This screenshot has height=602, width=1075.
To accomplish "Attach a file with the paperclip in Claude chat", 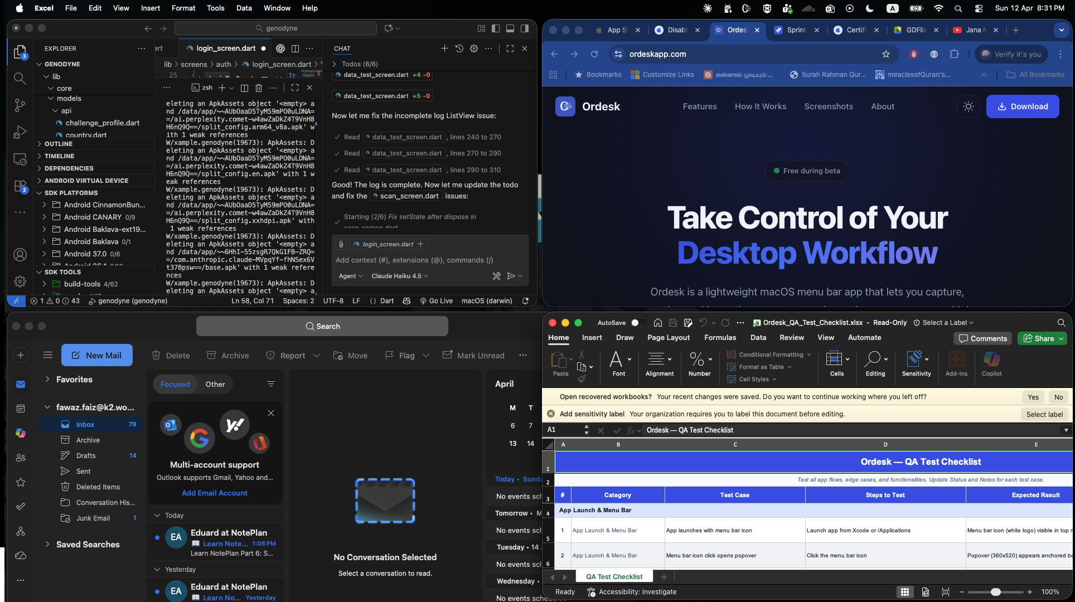I will point(341,244).
